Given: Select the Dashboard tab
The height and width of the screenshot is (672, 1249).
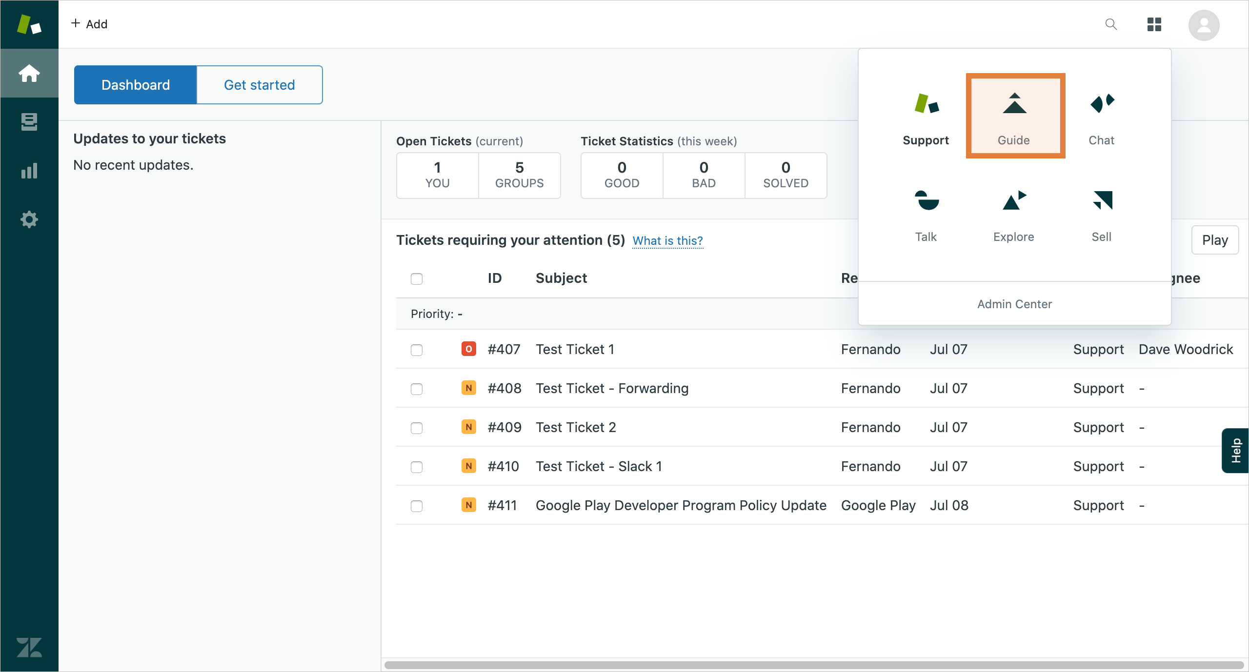Looking at the screenshot, I should [136, 85].
